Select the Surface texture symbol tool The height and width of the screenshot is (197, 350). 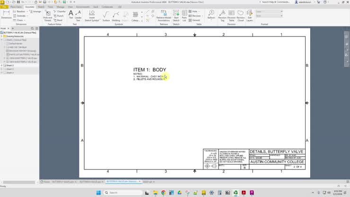(106, 16)
